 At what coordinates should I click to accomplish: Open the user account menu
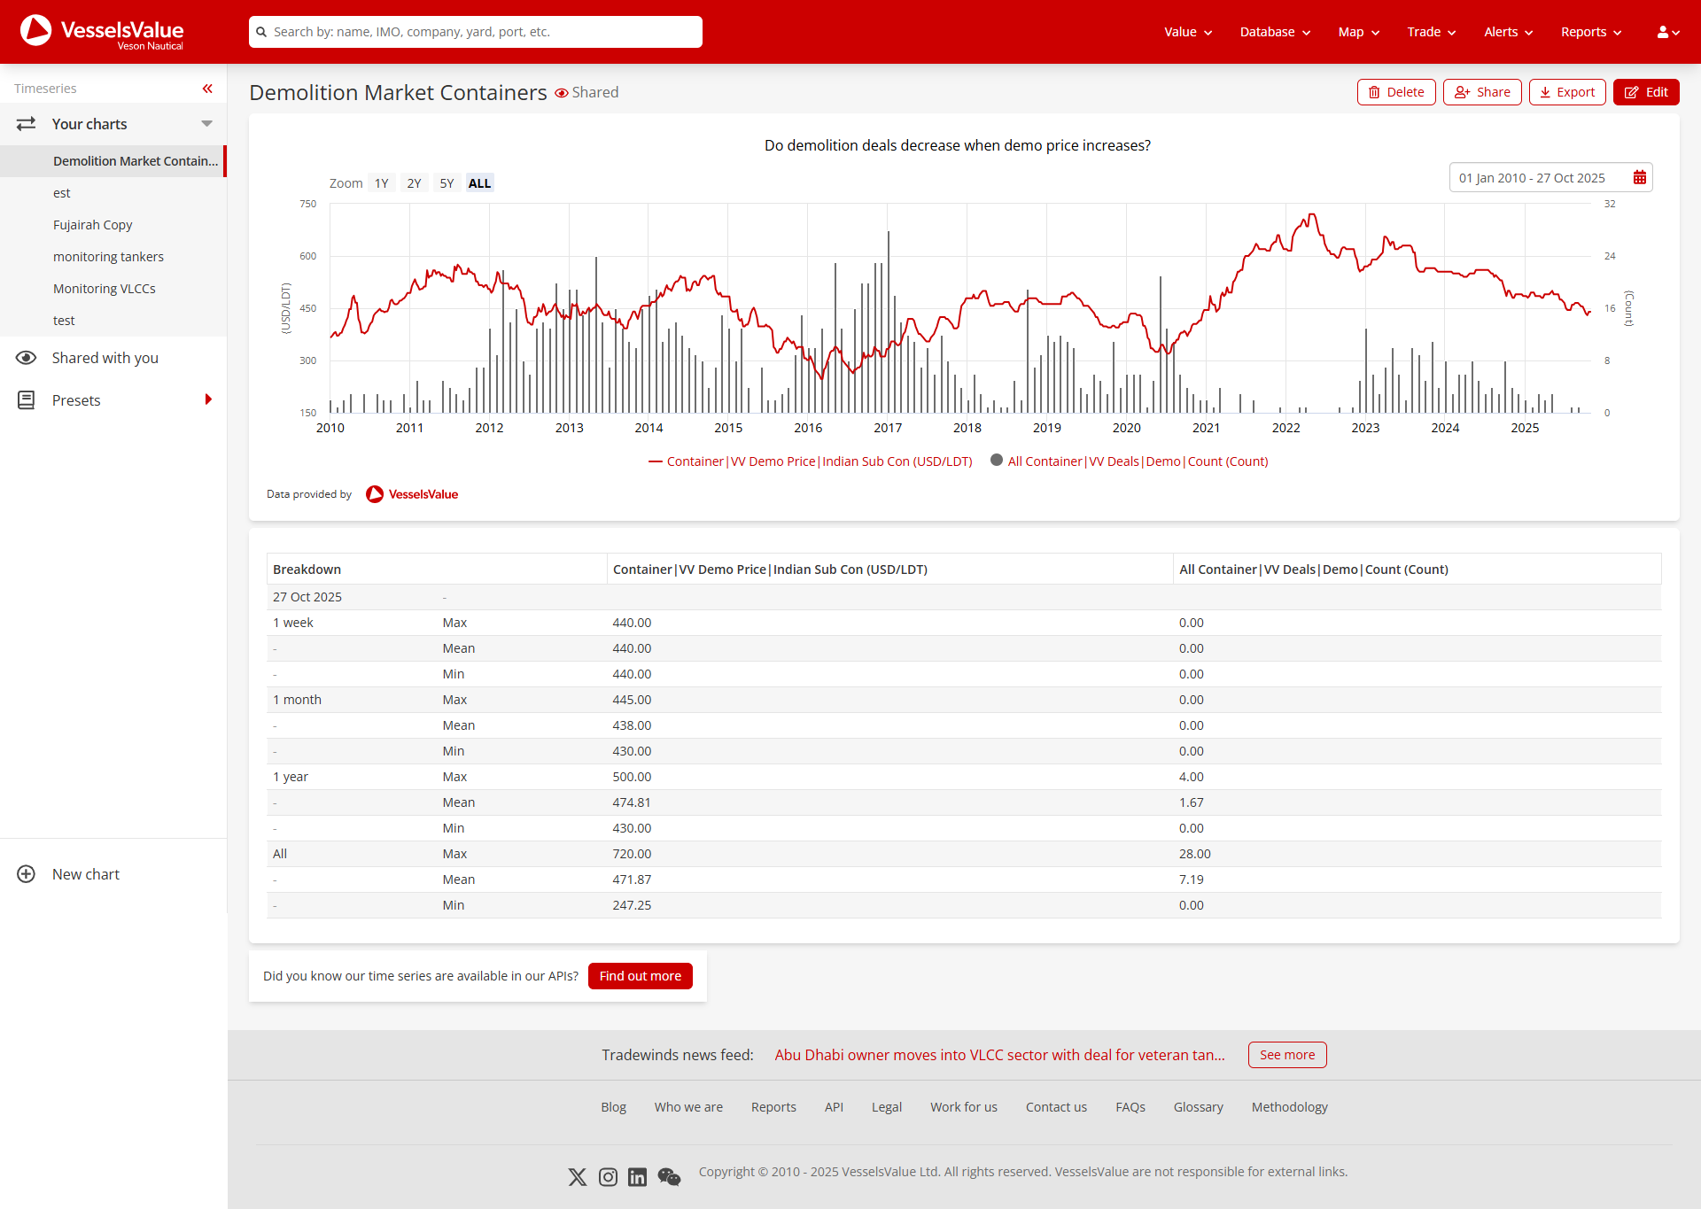click(1666, 31)
